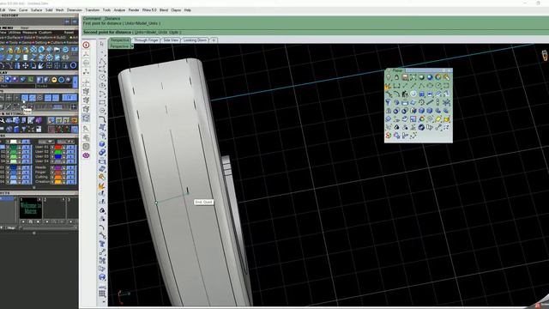
Task: Click the red Cancel icon in sidebar
Action: point(86,45)
